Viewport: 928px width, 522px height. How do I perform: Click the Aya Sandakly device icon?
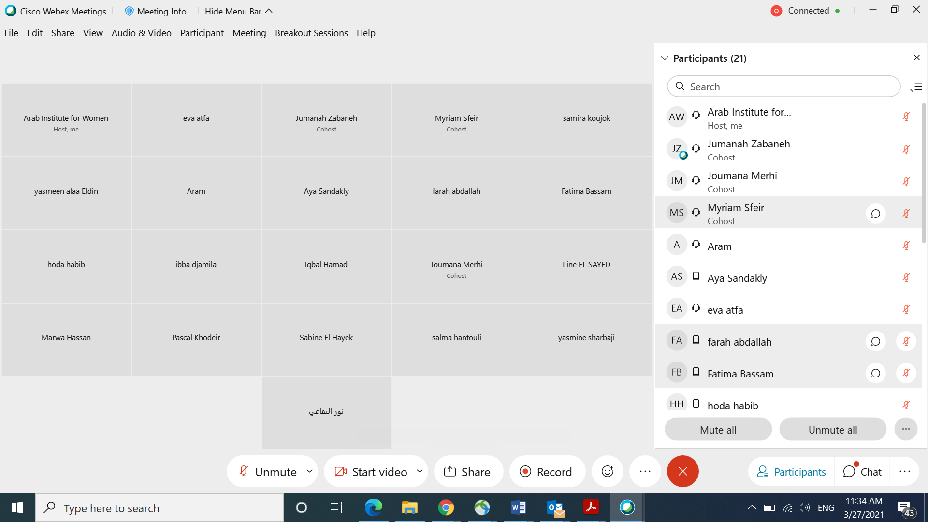[x=696, y=276]
